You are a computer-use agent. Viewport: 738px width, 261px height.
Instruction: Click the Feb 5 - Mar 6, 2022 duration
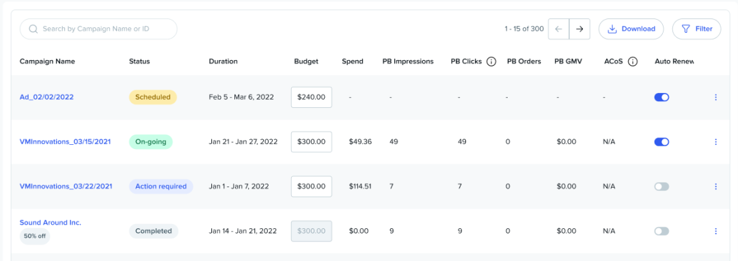pyautogui.click(x=241, y=97)
